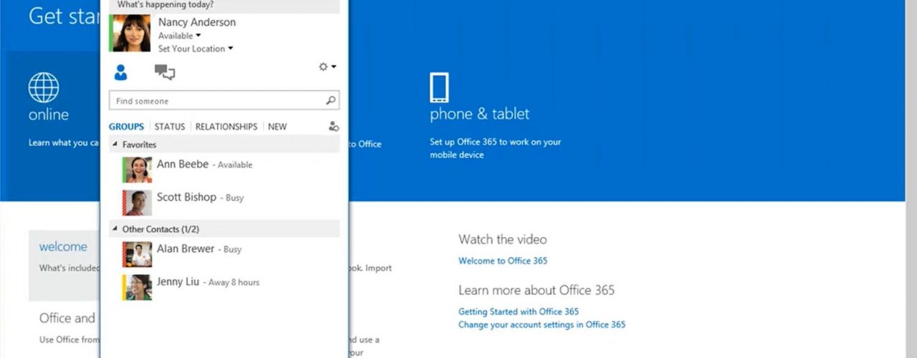Open Change your account settings link
This screenshot has width=917, height=358.
pyautogui.click(x=542, y=324)
